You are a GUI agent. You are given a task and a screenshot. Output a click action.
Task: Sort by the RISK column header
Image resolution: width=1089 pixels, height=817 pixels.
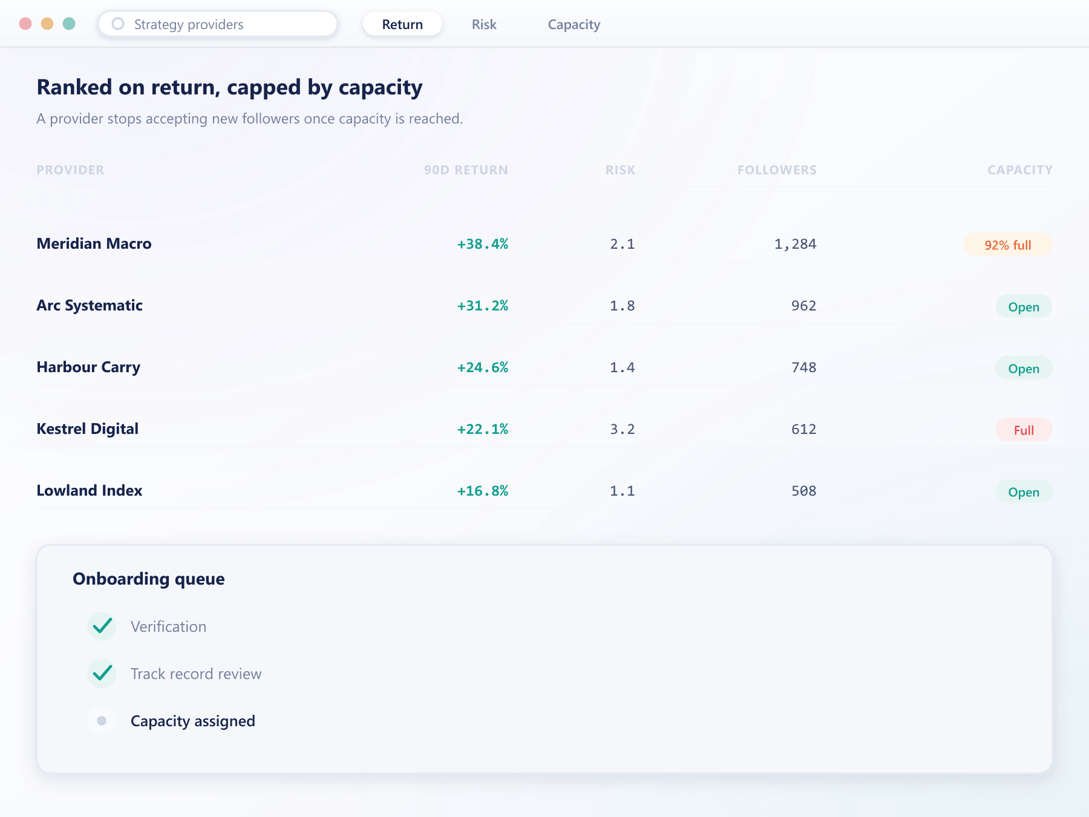coord(620,170)
